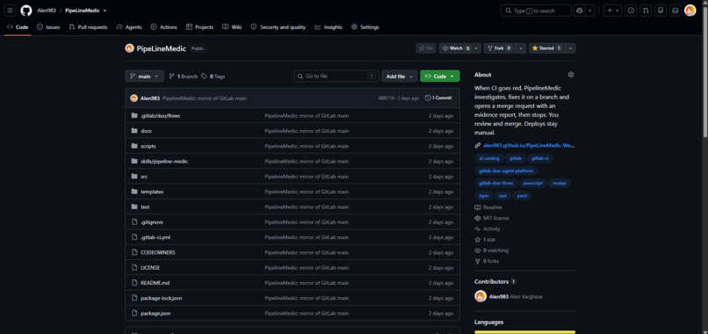Open the Wiki tab

pos(232,27)
